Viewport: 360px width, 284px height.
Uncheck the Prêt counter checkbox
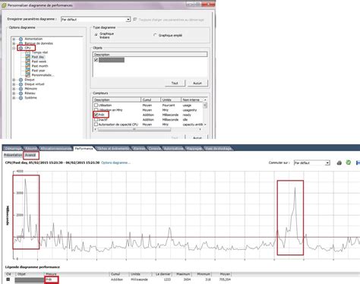click(x=96, y=115)
